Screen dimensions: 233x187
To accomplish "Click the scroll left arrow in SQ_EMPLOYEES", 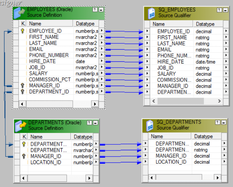I will click(154, 101).
